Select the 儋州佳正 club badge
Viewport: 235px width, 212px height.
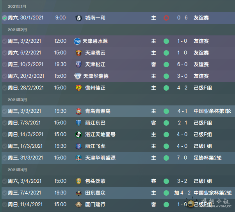(78, 88)
